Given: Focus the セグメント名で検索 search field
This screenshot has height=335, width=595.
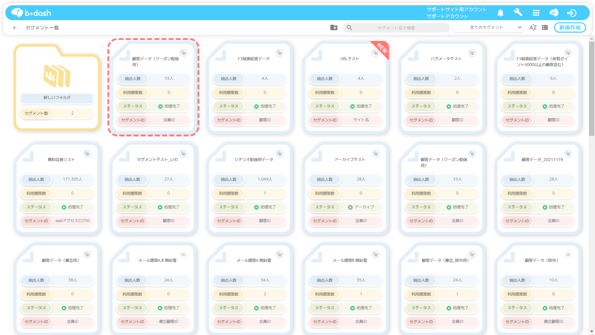Looking at the screenshot, I should point(396,28).
